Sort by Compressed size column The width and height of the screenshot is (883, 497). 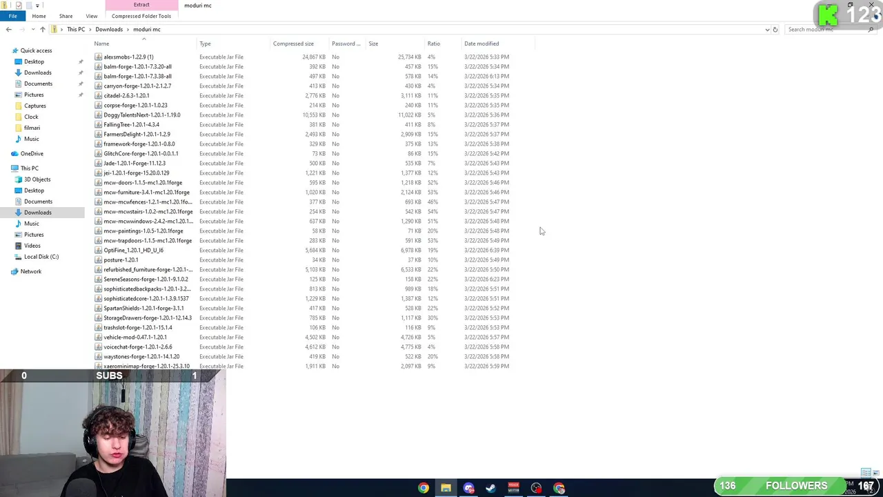point(293,43)
